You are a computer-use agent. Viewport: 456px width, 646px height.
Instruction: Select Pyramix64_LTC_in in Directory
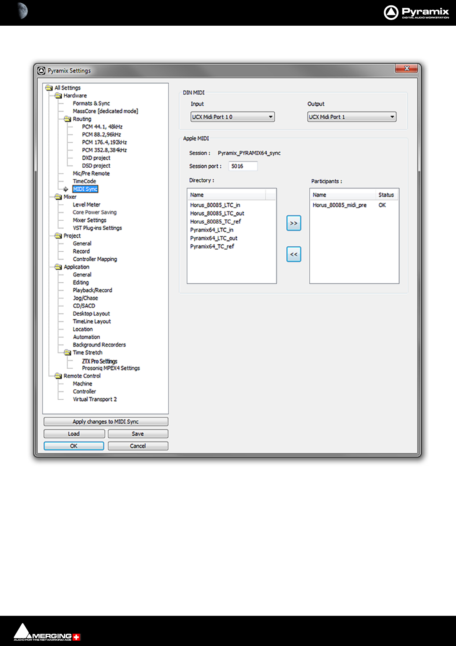pyautogui.click(x=212, y=230)
